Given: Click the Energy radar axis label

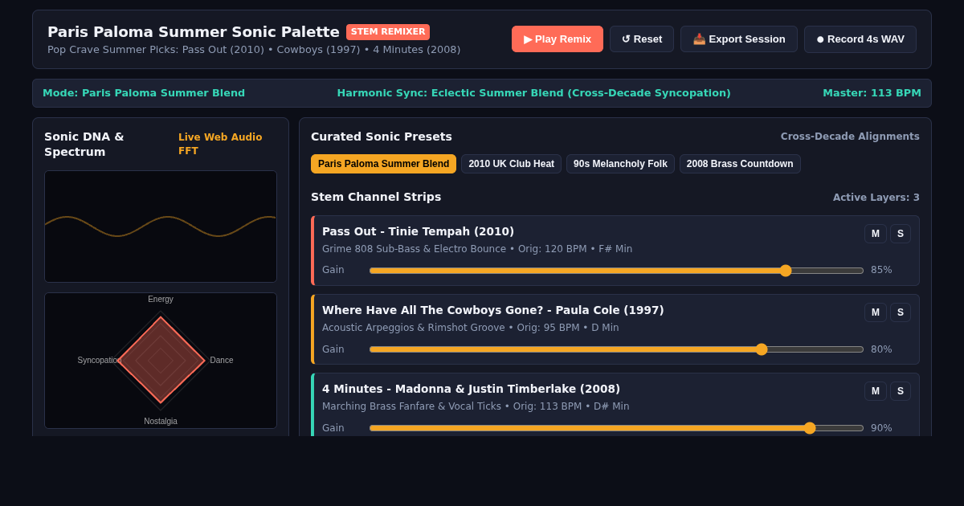Looking at the screenshot, I should click(x=161, y=300).
